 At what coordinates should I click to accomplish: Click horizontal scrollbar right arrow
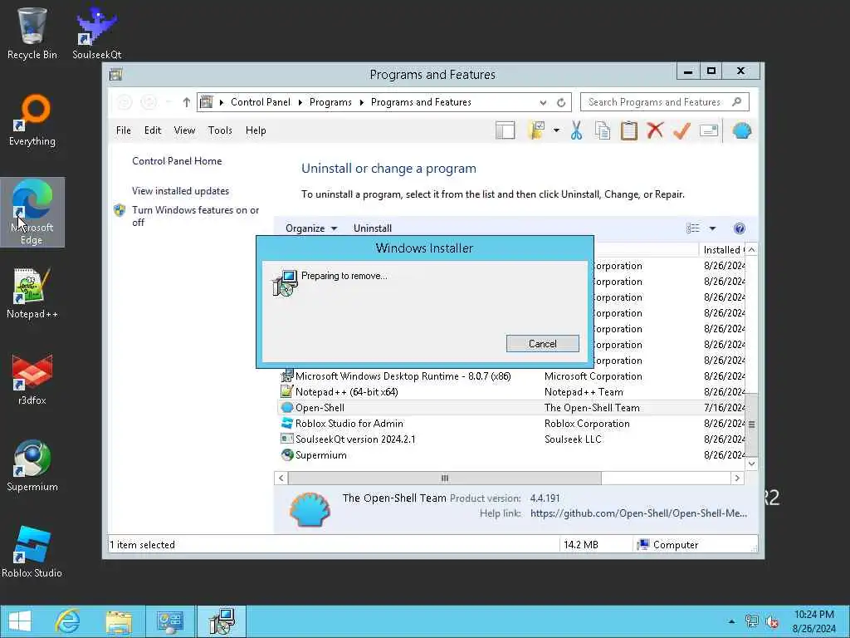737,478
